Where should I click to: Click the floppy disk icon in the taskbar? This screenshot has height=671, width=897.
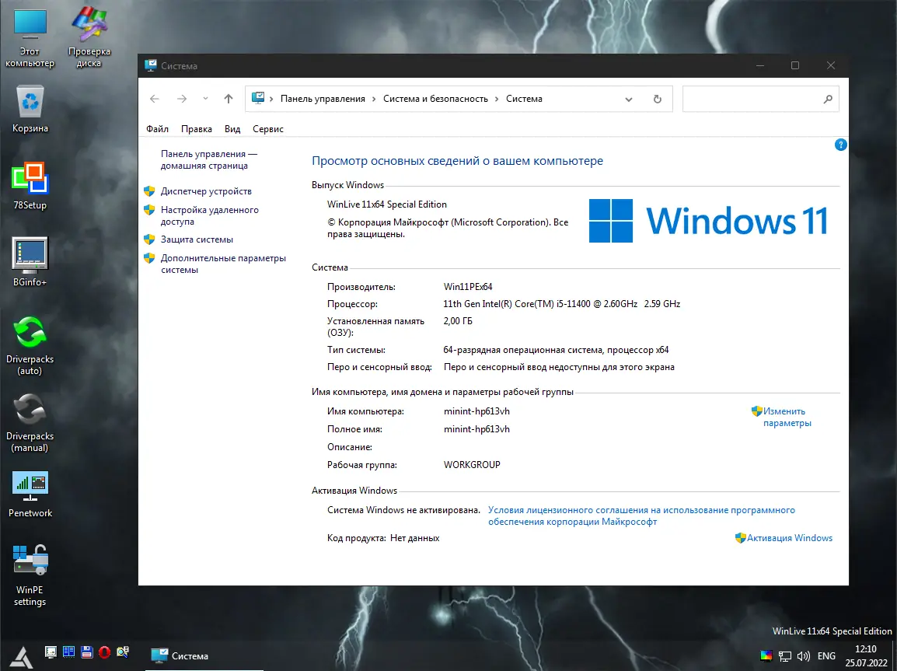click(x=86, y=652)
